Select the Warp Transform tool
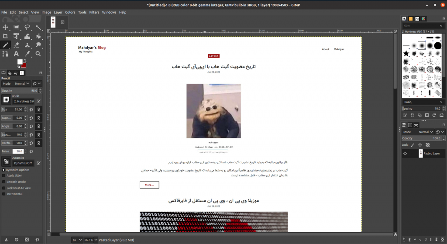 27,36
